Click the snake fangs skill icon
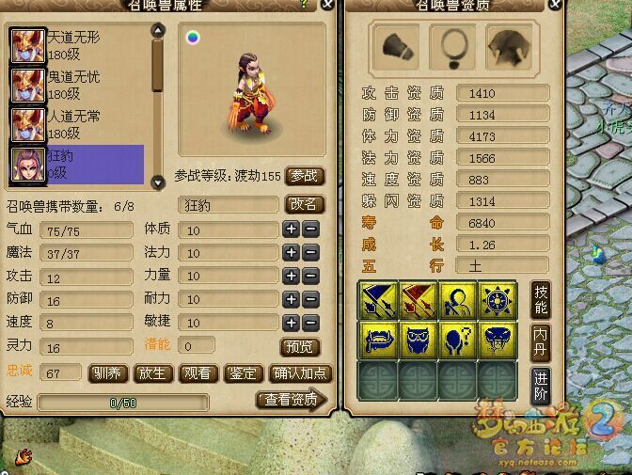 498,340
